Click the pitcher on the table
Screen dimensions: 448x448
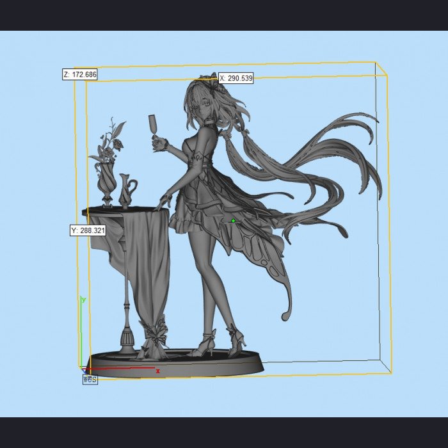[x=127, y=191]
